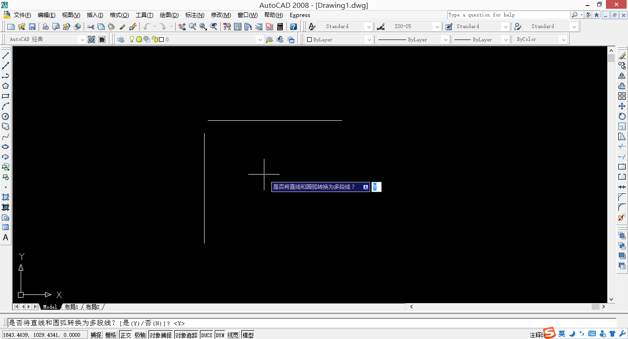Open the 视图(V) menu
Image resolution: width=628 pixels, height=339 pixels.
(x=71, y=15)
